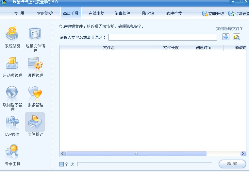This screenshot has width=249, height=172.
Task: Click the horizontal scrollbar thumb
Action: click(136, 154)
